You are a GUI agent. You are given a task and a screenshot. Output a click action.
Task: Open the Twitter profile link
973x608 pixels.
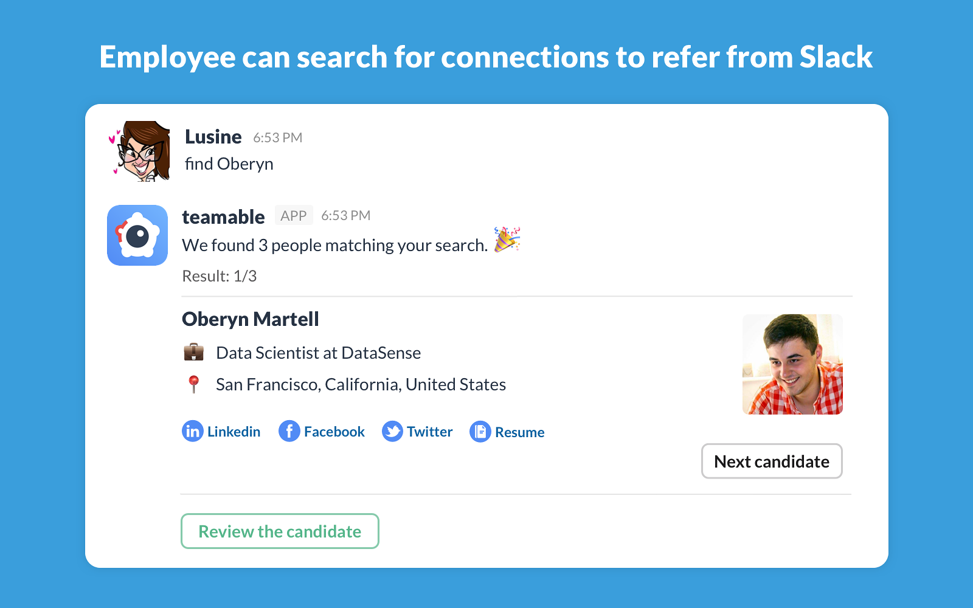pyautogui.click(x=429, y=432)
